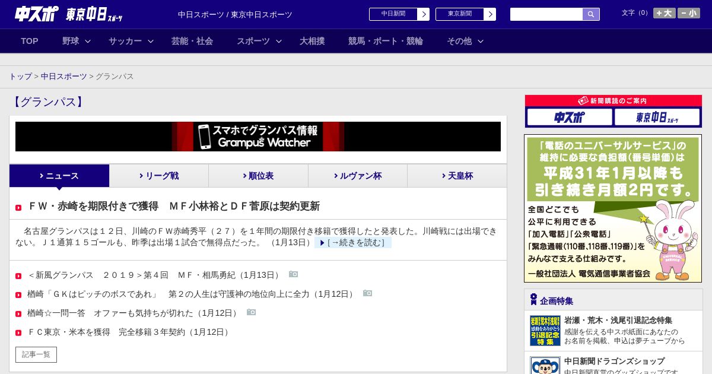712x374 pixels.
Task: Click the 記事一覧 button
Action: coord(36,354)
